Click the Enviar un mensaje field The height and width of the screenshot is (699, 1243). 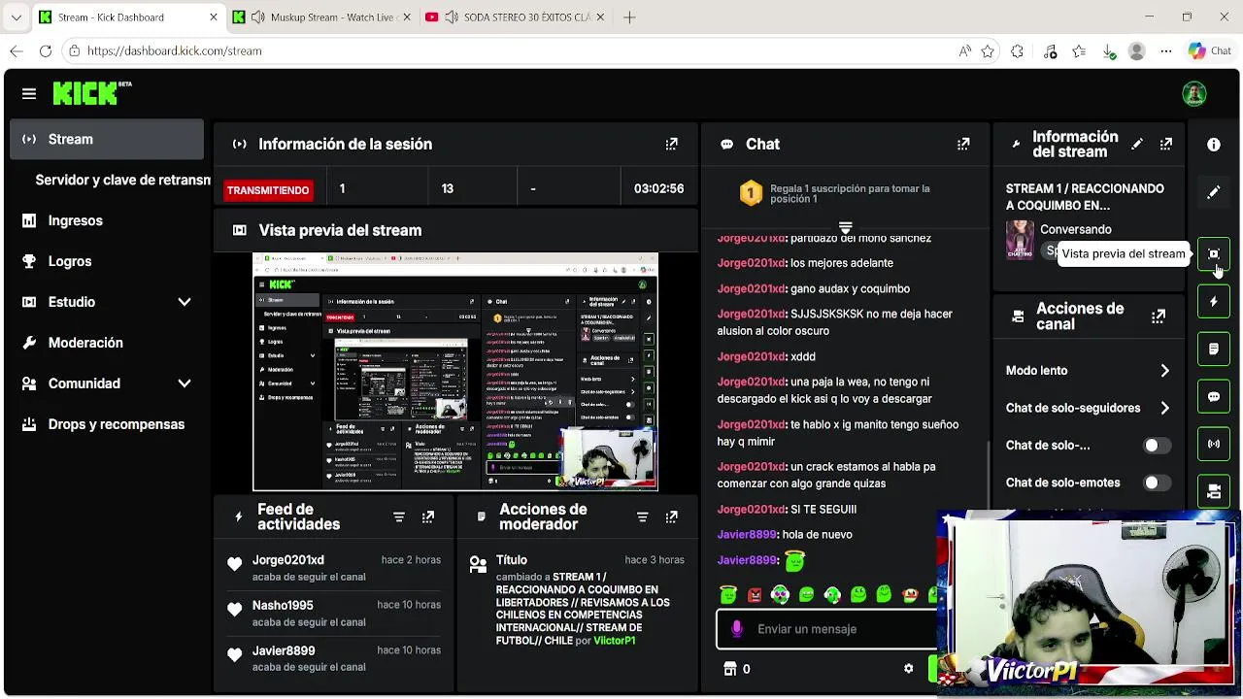click(825, 629)
